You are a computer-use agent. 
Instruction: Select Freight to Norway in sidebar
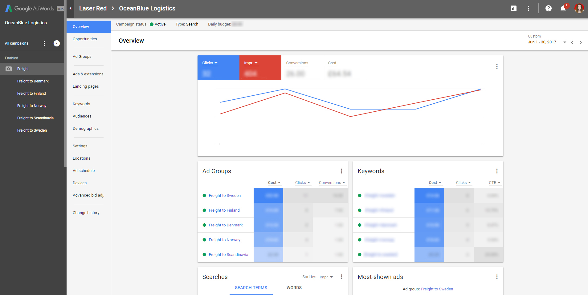pyautogui.click(x=32, y=106)
